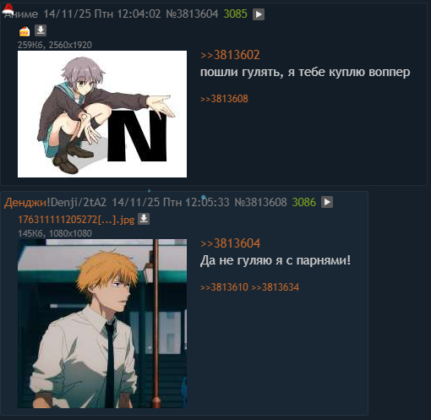Download the 17631111205272 jpg via download icon
This screenshot has width=431, height=420.
coord(144,219)
